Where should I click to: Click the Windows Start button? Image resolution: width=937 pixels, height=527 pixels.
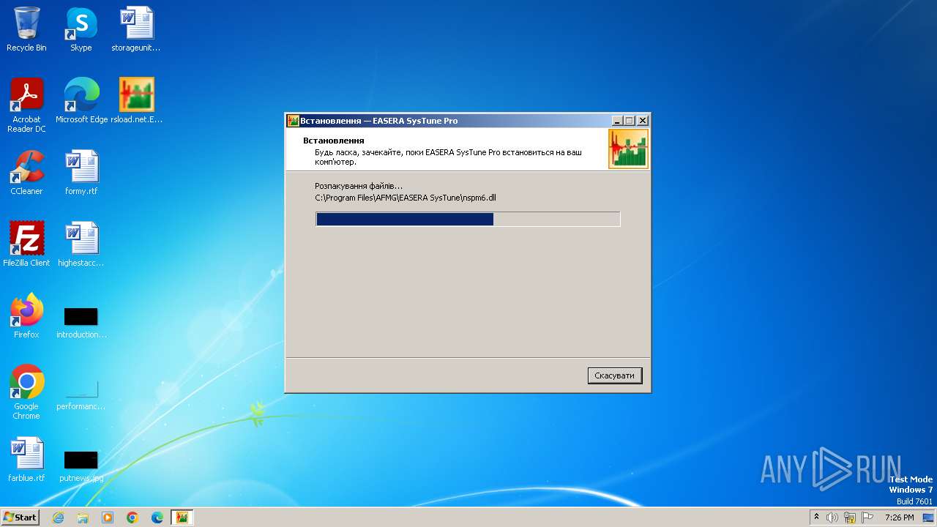coord(20,517)
